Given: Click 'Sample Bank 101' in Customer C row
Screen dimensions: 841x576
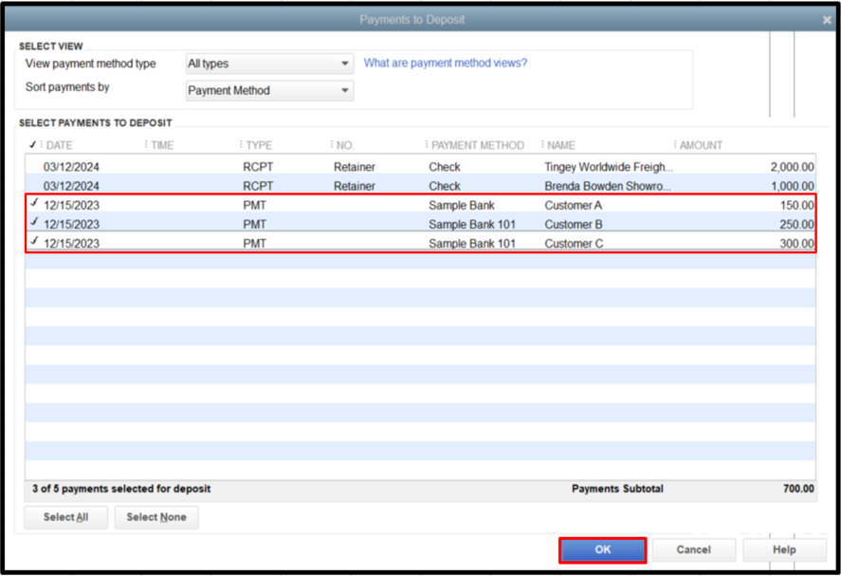Looking at the screenshot, I should (x=472, y=243).
